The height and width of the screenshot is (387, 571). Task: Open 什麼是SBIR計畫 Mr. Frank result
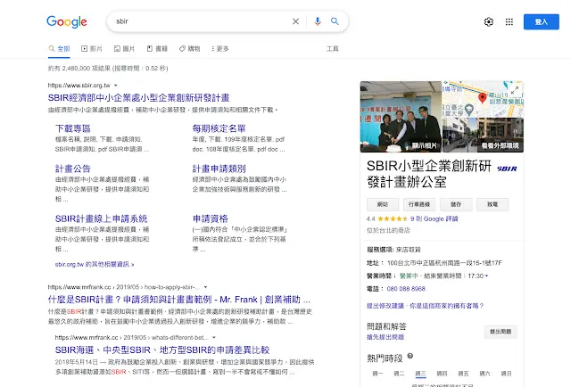179,300
